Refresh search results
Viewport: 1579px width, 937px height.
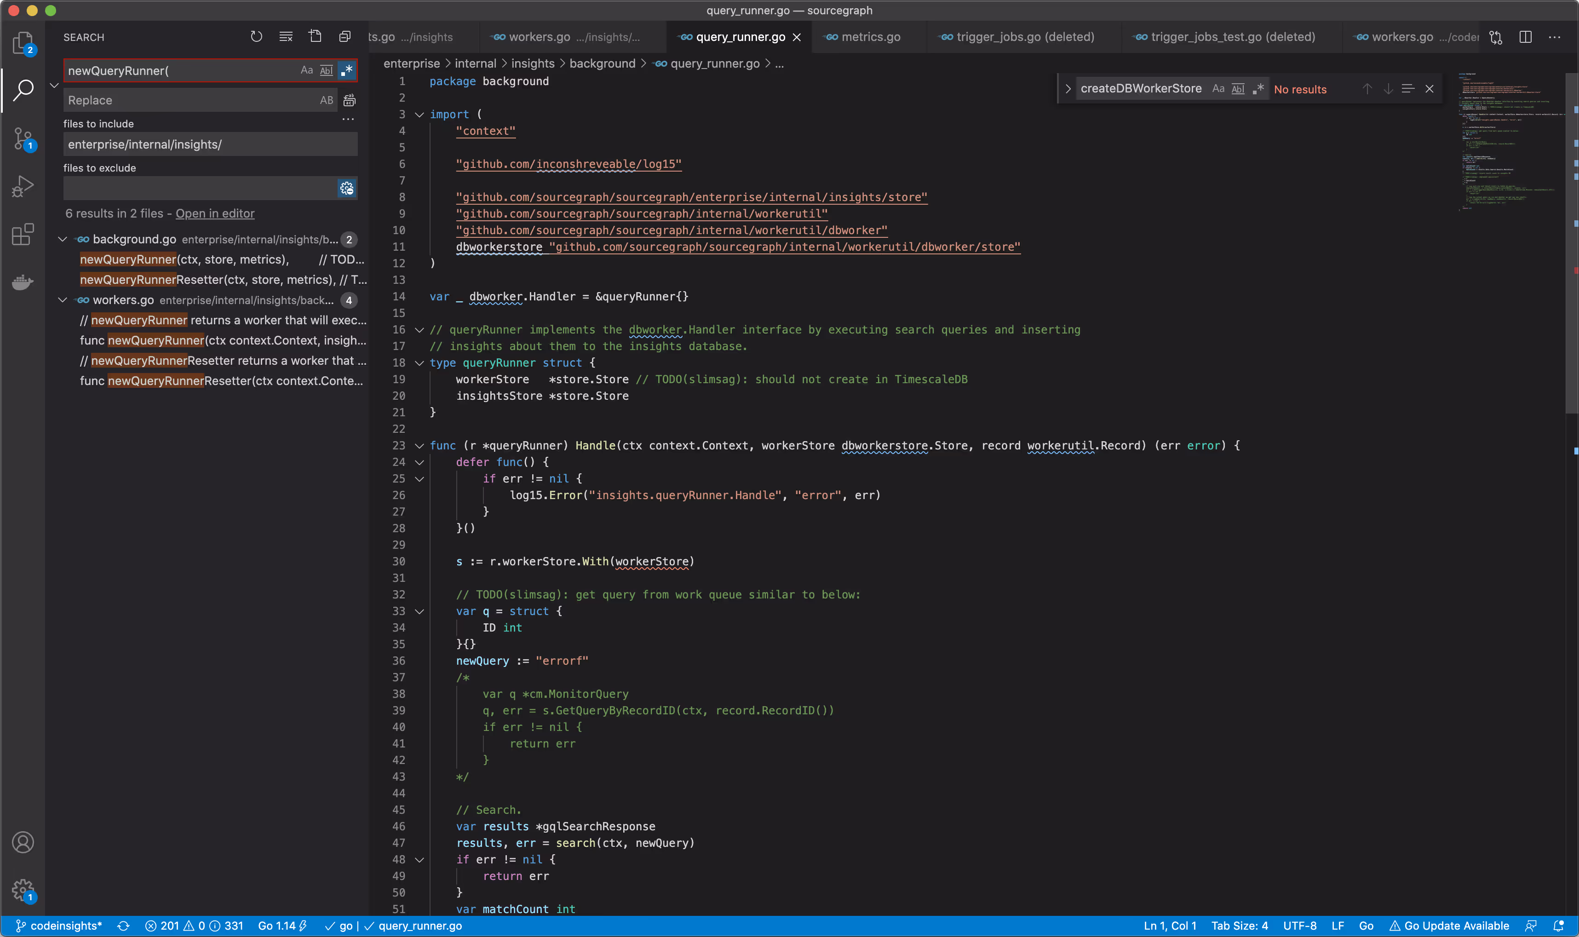(x=256, y=37)
